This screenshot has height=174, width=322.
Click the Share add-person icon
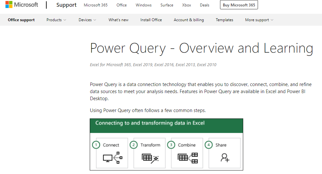point(225,158)
